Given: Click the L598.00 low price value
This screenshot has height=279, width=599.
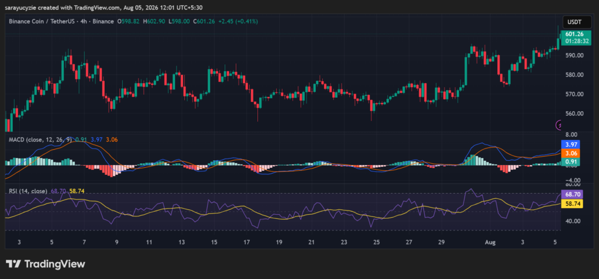Looking at the screenshot, I should (x=179, y=22).
